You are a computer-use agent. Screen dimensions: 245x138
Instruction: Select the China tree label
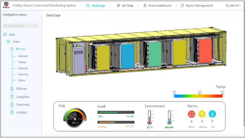pos(16,42)
